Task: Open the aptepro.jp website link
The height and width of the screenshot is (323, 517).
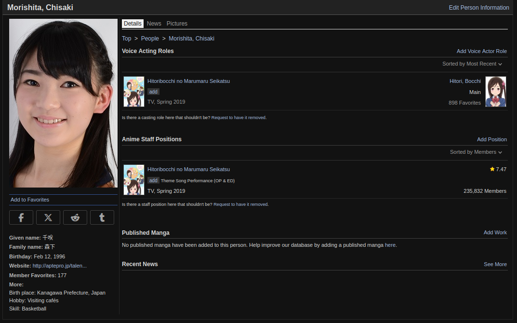Action: pos(60,266)
